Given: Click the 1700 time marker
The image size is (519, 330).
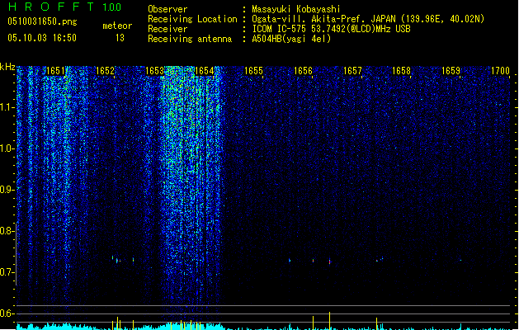Looking at the screenshot, I should pyautogui.click(x=500, y=71).
